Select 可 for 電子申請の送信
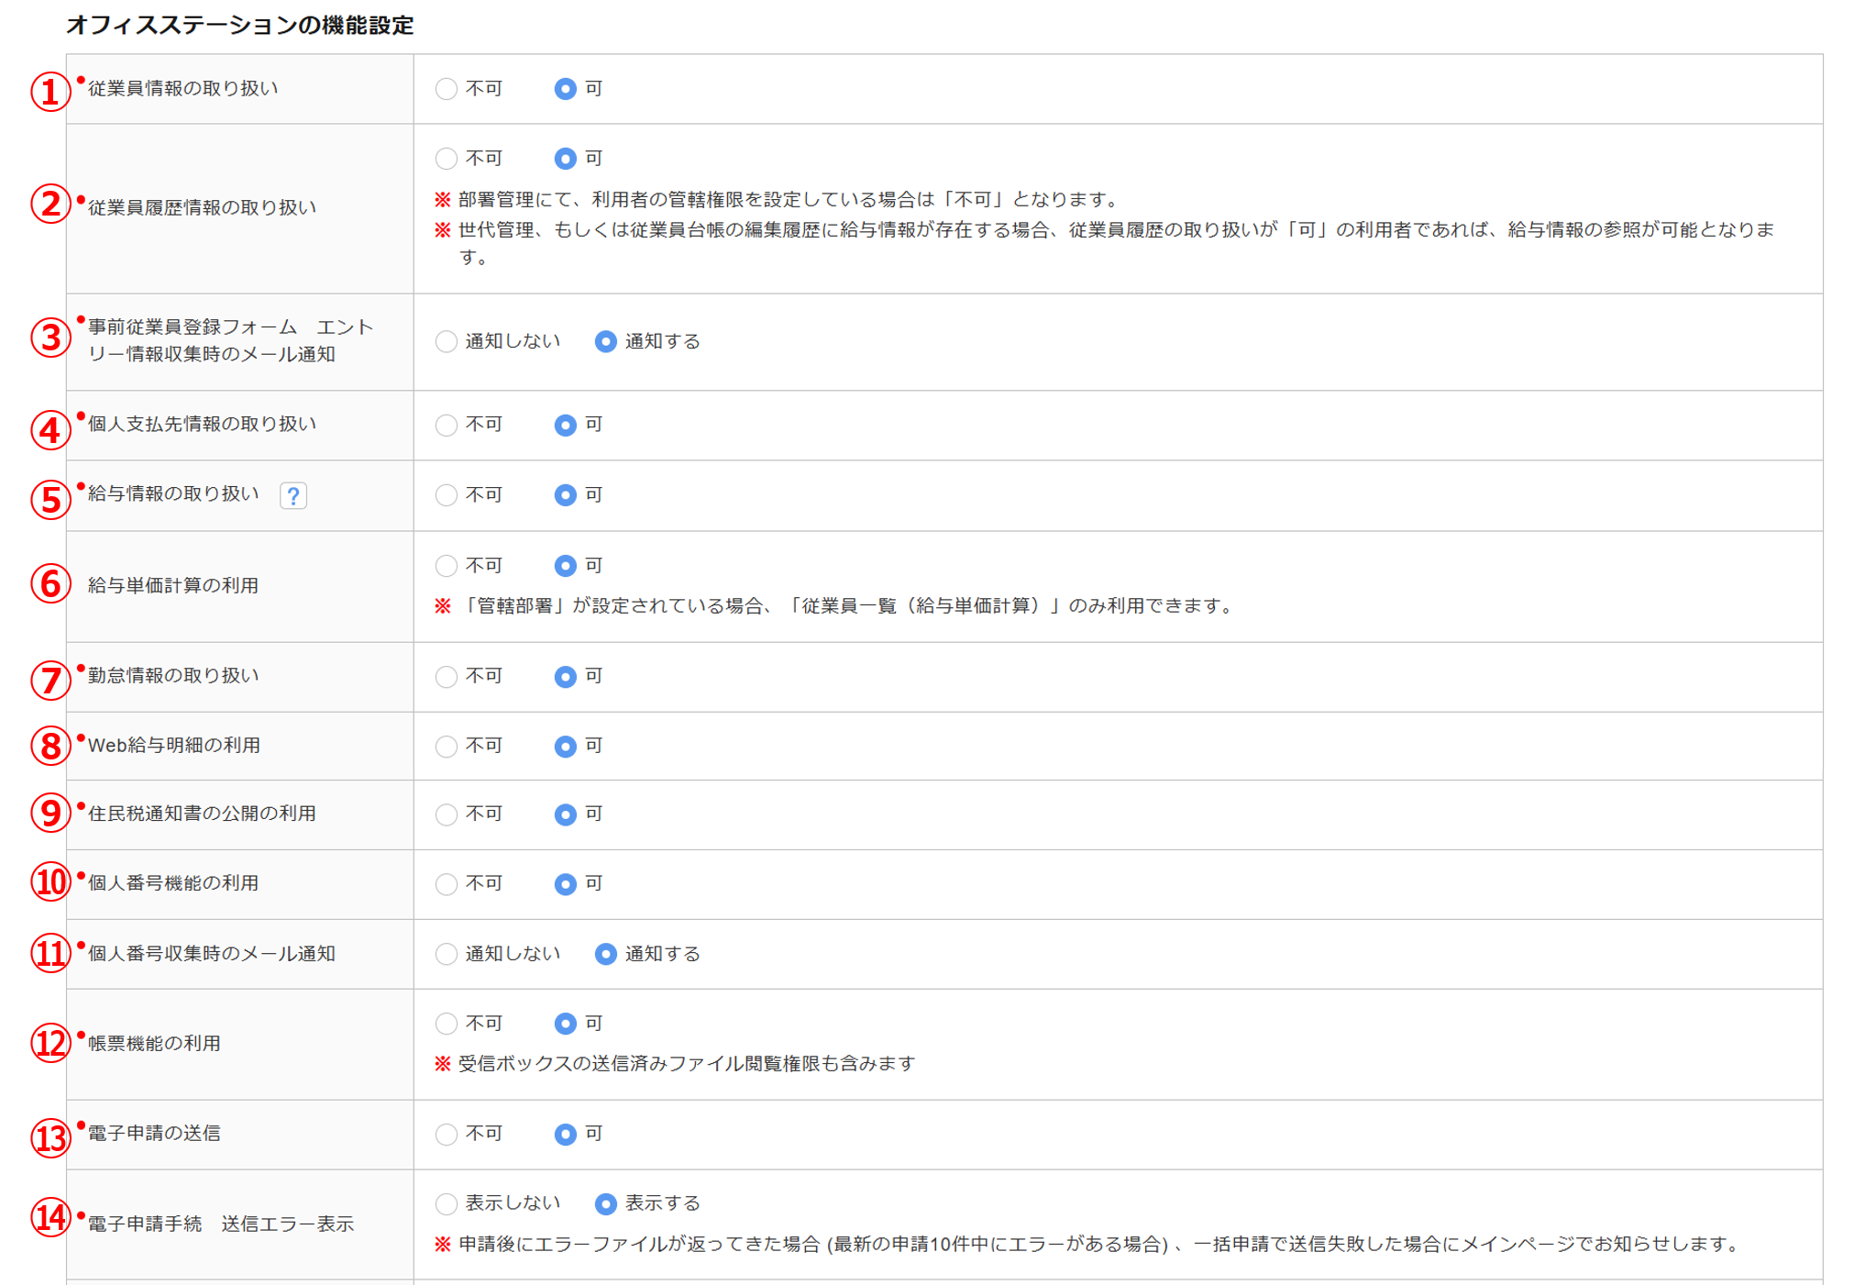 click(565, 1134)
